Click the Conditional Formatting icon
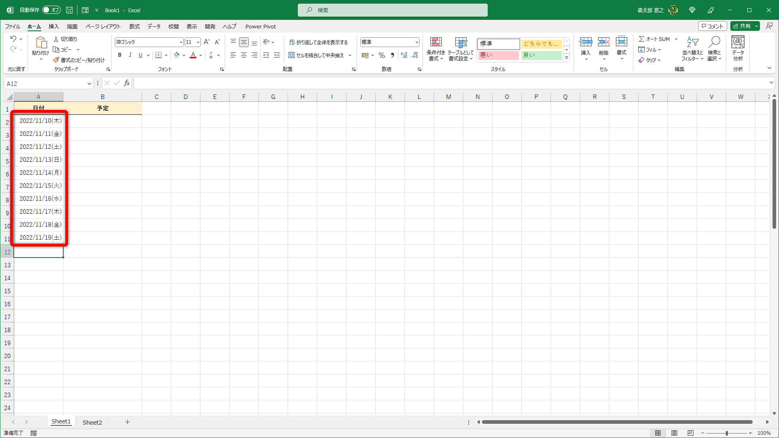Viewport: 779px width, 438px height. click(436, 42)
